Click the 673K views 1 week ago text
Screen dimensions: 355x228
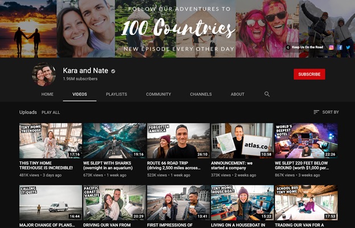pos(105,175)
